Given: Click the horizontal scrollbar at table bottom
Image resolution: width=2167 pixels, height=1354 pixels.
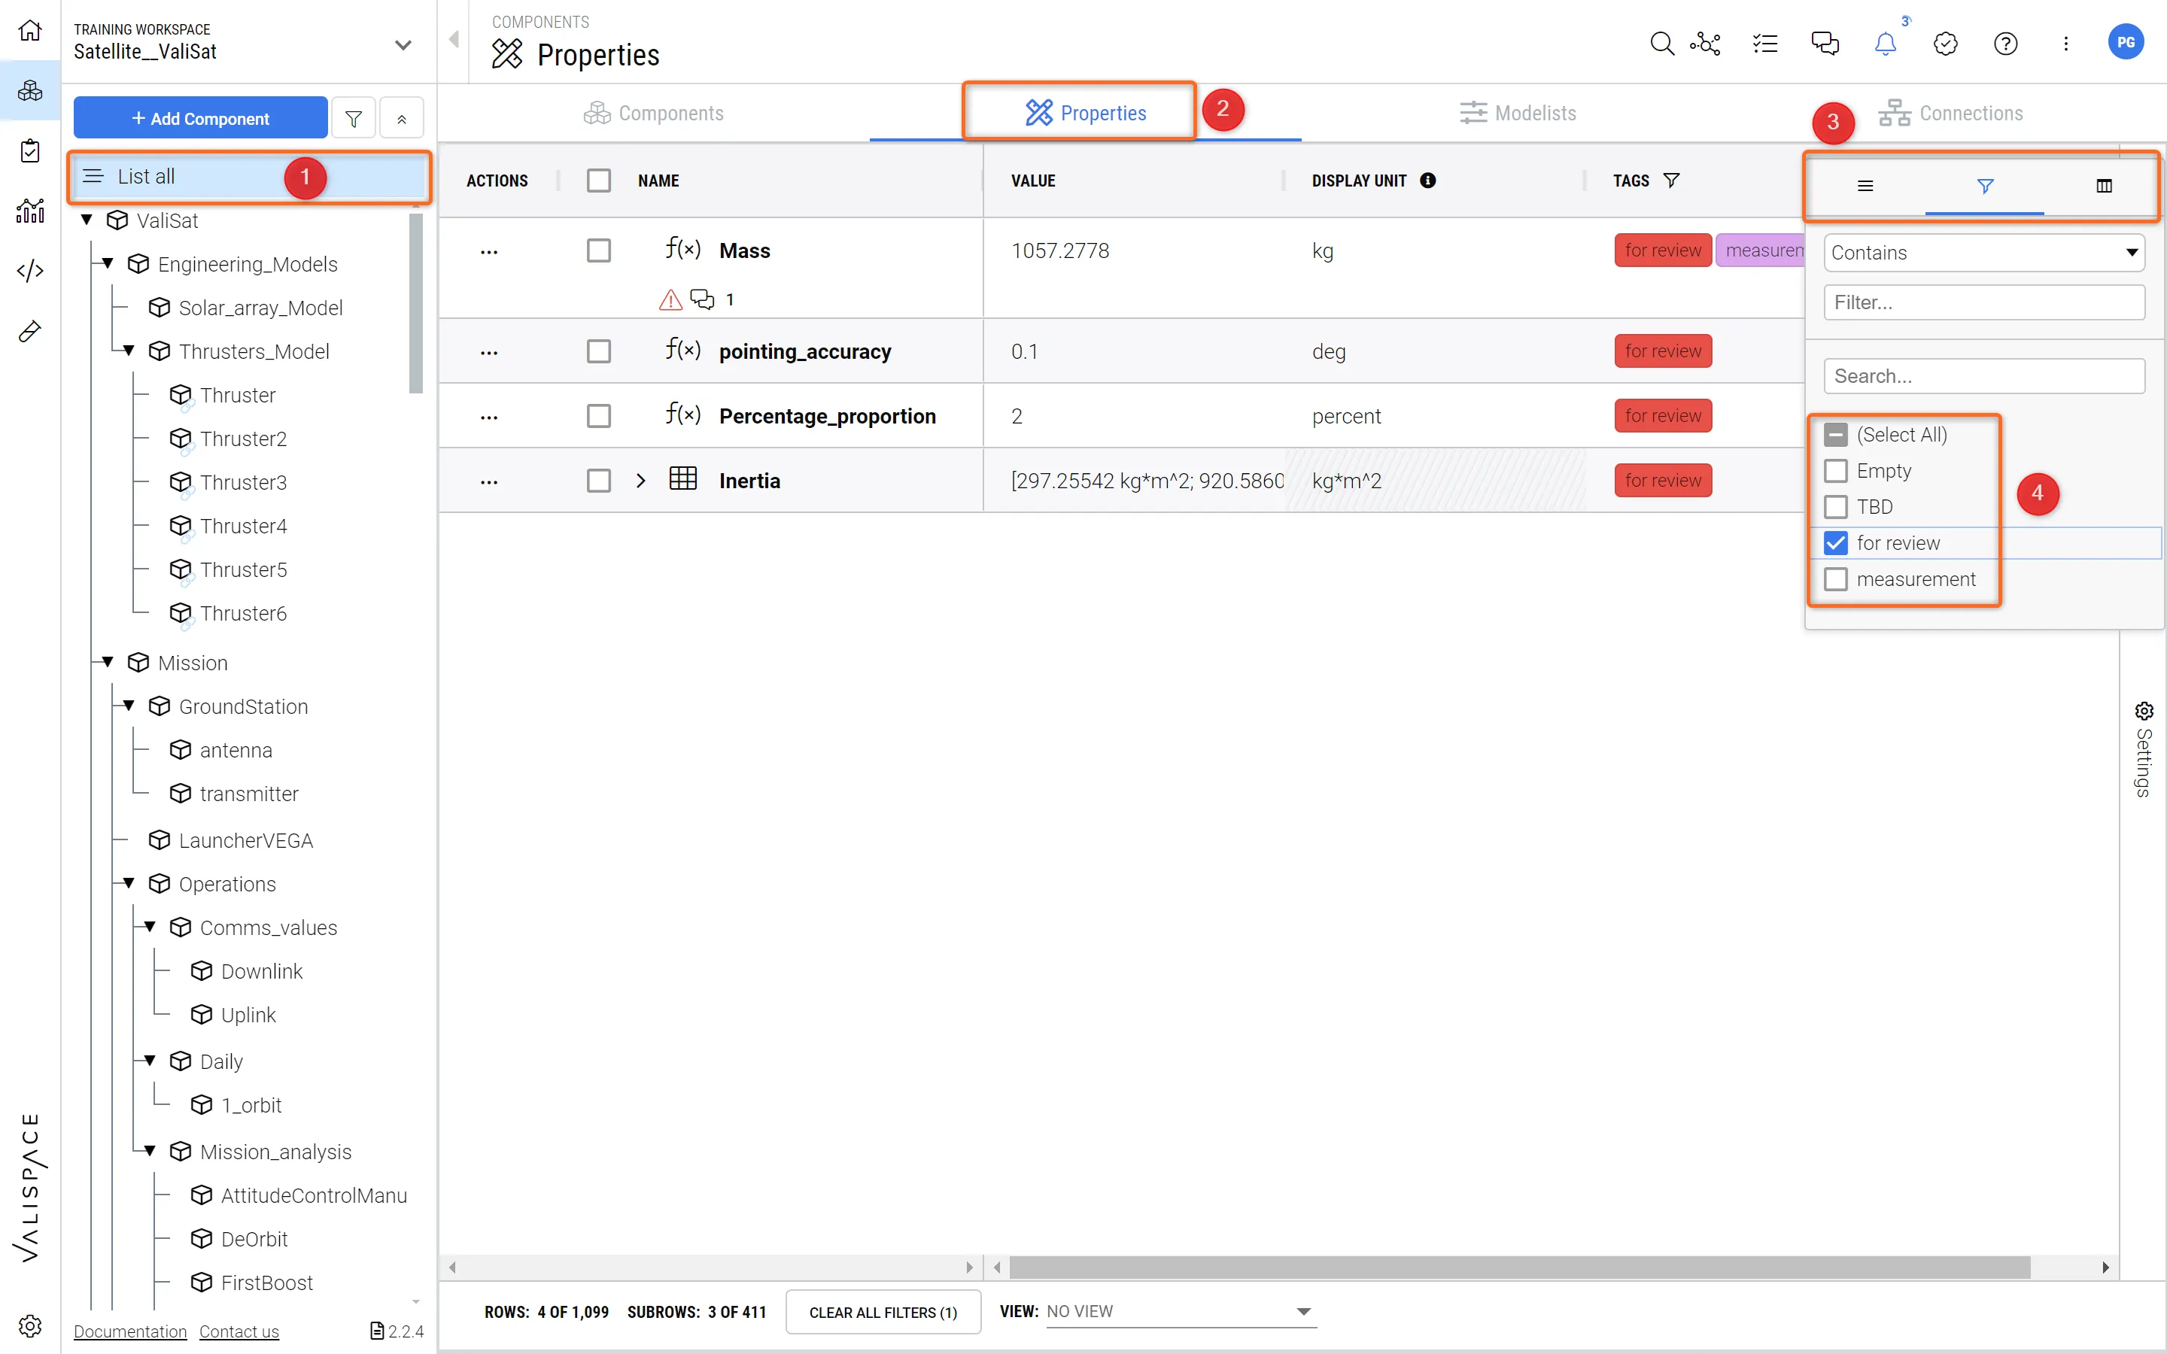Looking at the screenshot, I should 1518,1267.
